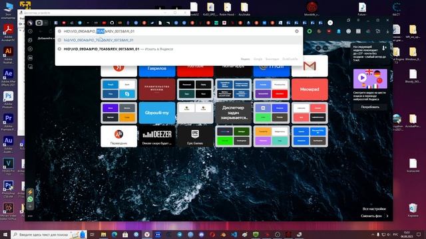Open VEGAS Pro desktop shortcut
The width and height of the screenshot is (426, 239).
point(8,167)
